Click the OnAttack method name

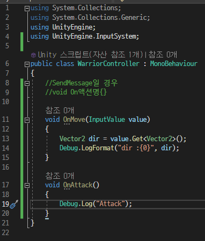[x=78, y=185]
